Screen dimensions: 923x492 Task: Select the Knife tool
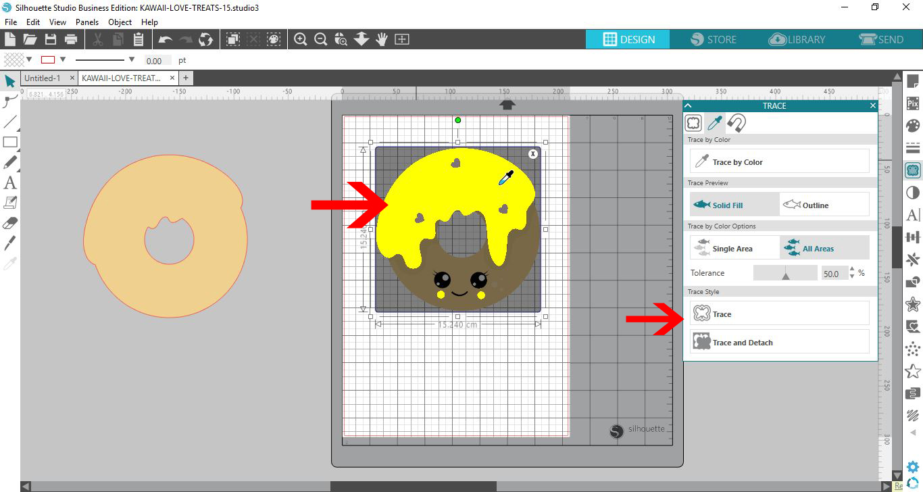tap(10, 243)
